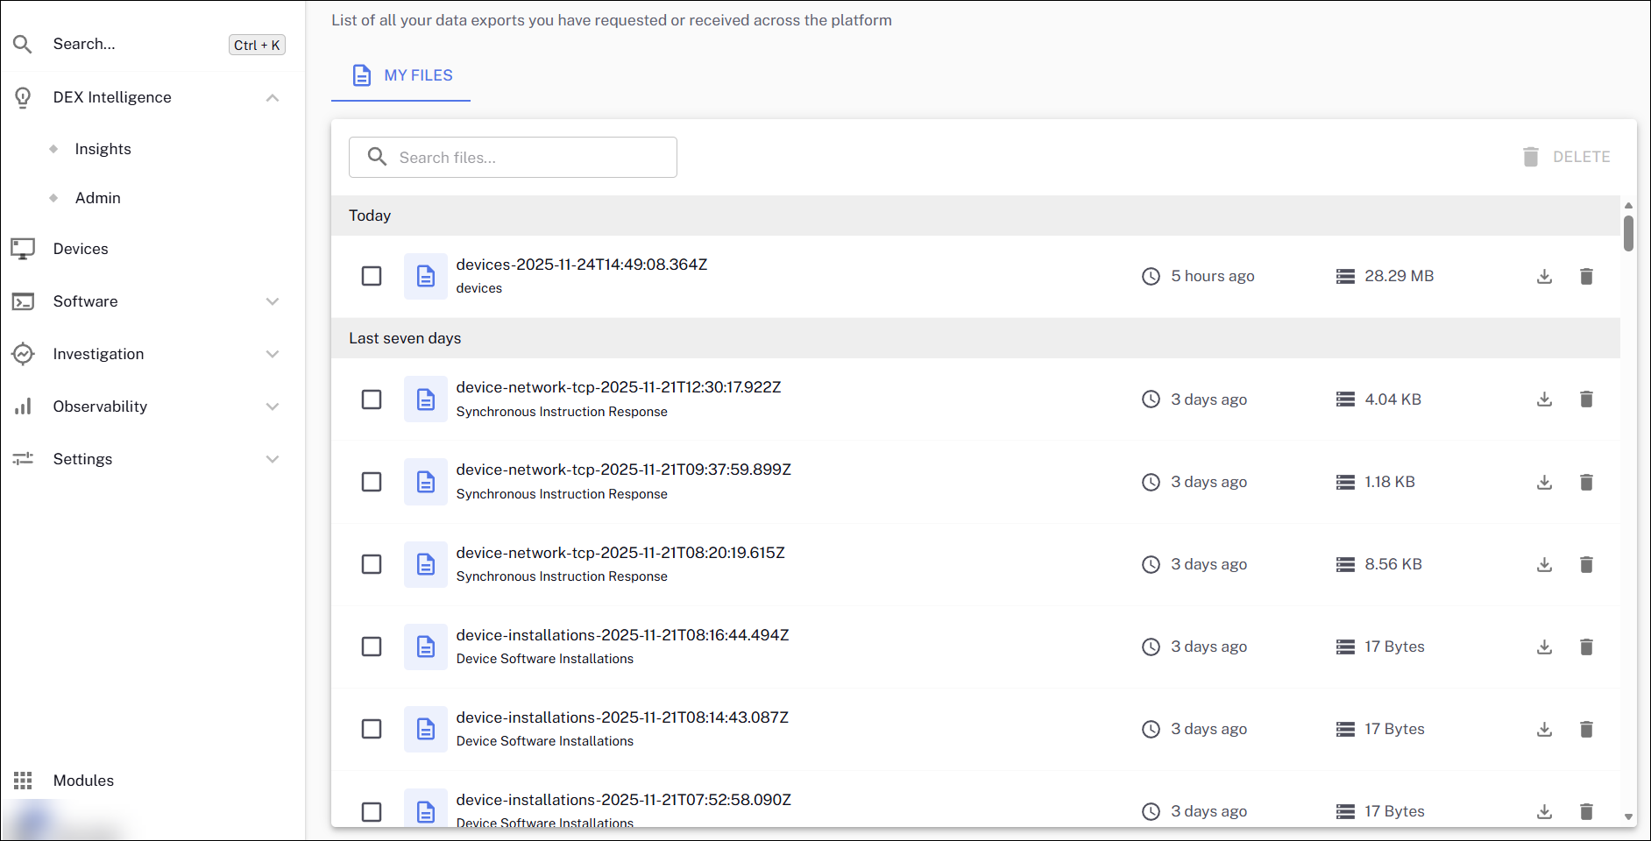Select the devices-2025-11-24 file checkbox
This screenshot has height=841, width=1651.
coord(372,276)
